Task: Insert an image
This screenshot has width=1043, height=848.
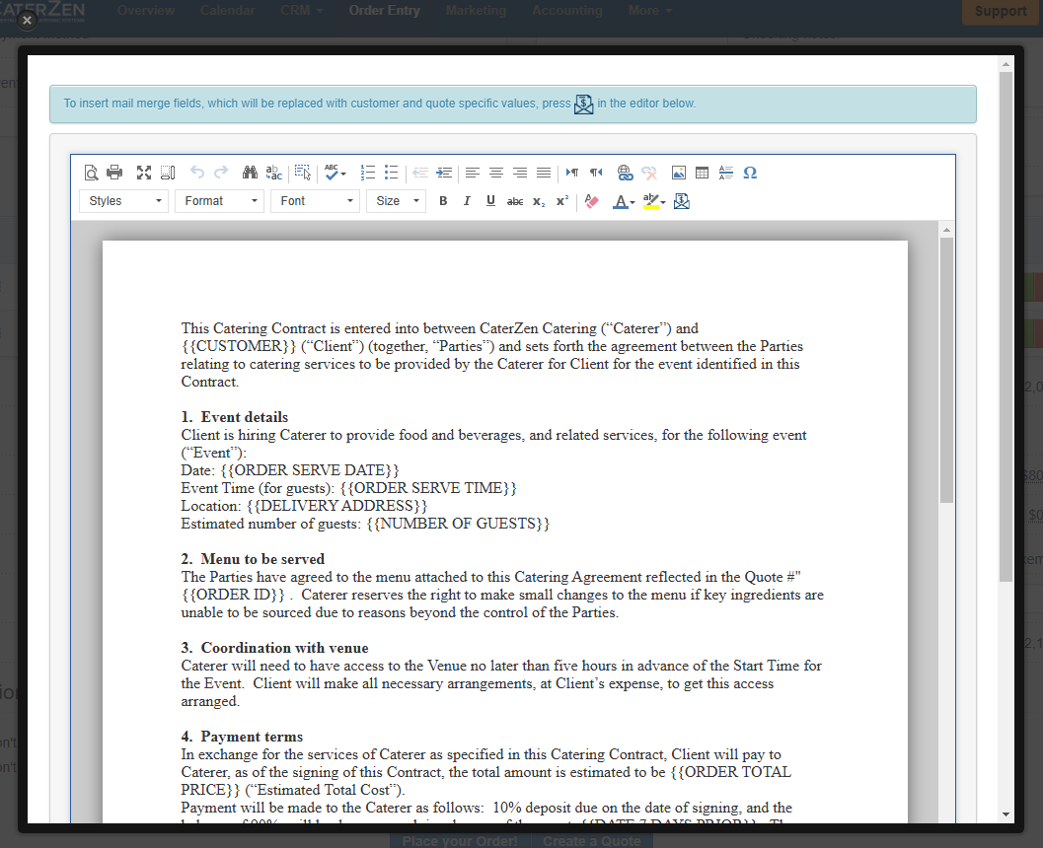Action: click(x=679, y=173)
